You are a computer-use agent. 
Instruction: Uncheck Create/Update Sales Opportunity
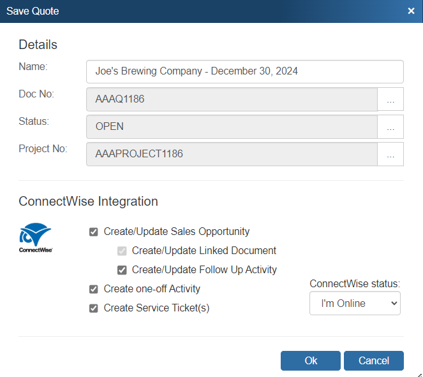[x=94, y=232]
